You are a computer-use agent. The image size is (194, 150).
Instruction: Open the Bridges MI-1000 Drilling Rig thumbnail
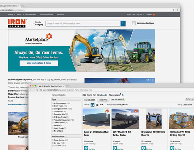154,119
